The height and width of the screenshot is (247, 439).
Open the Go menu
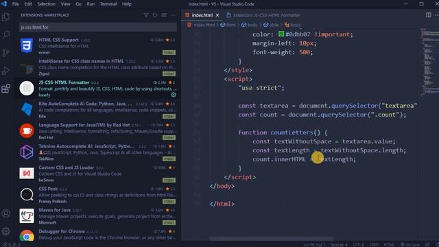tap(79, 4)
